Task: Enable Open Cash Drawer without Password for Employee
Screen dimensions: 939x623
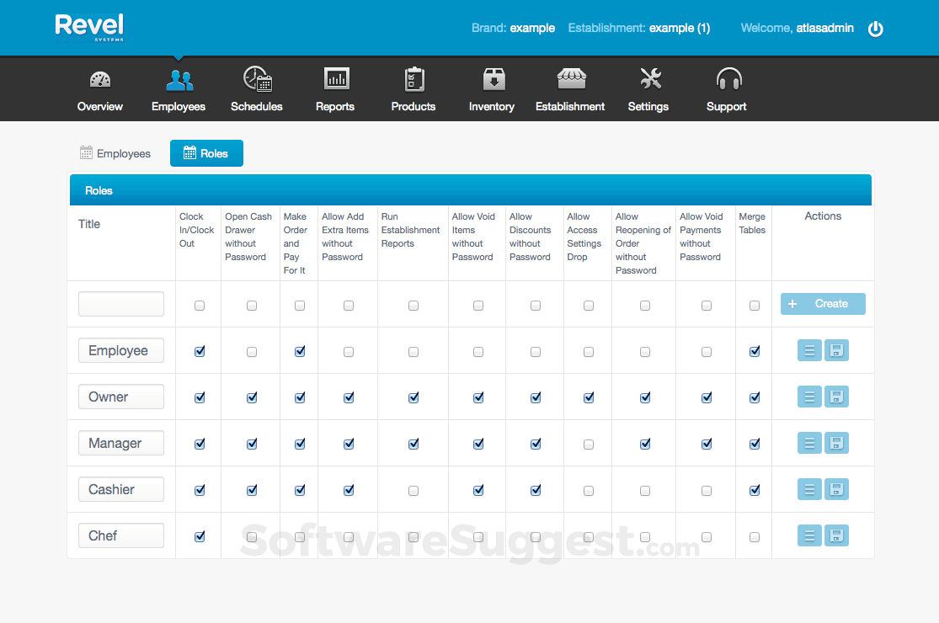Action: click(x=251, y=350)
